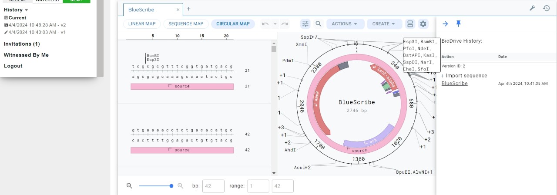Add a new tab with the plus button
This screenshot has width=557, height=195.
[188, 9]
